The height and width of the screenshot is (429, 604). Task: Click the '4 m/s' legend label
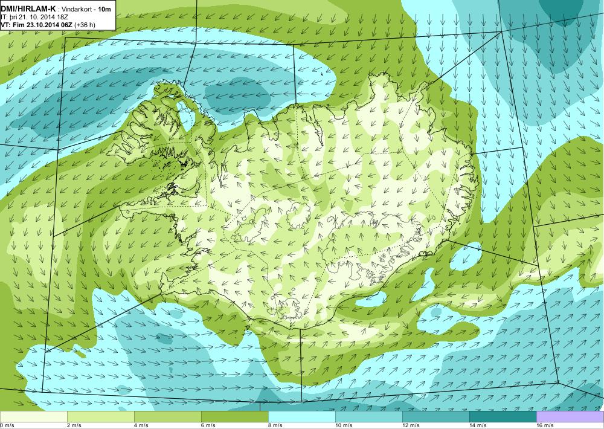pyautogui.click(x=141, y=425)
